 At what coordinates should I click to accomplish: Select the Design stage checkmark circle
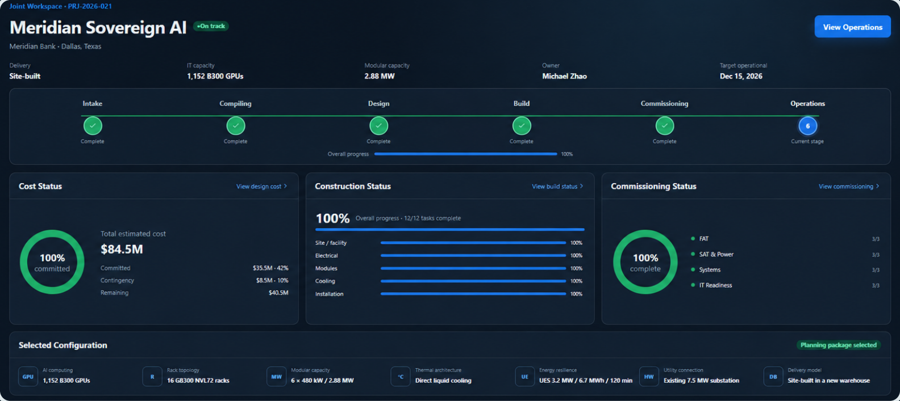378,125
